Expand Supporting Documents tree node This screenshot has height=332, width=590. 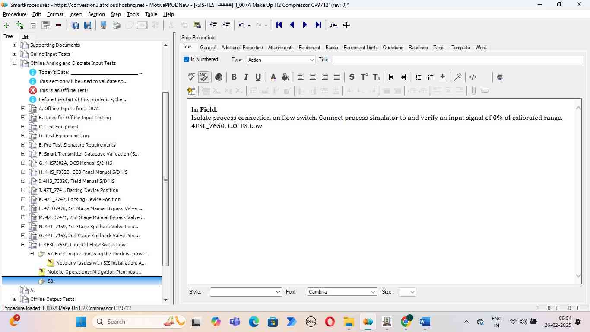coord(14,45)
